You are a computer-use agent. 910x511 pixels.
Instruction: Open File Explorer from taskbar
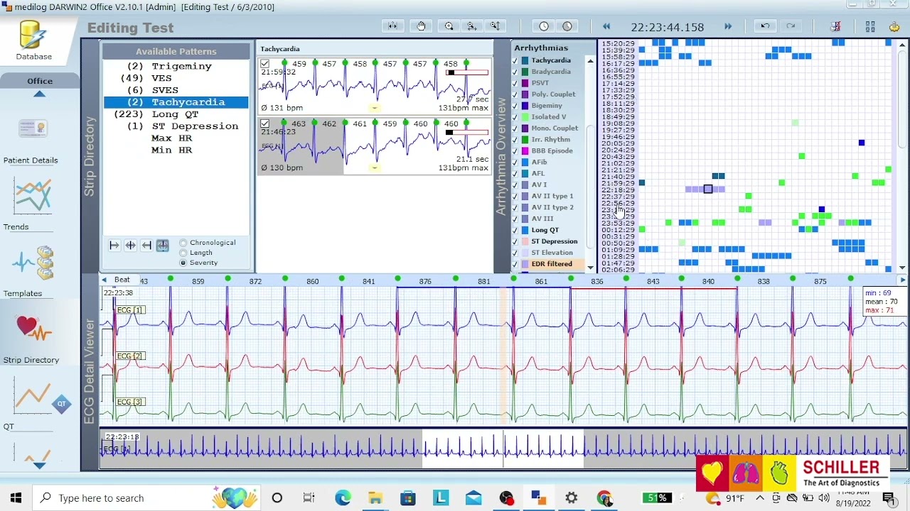click(375, 498)
